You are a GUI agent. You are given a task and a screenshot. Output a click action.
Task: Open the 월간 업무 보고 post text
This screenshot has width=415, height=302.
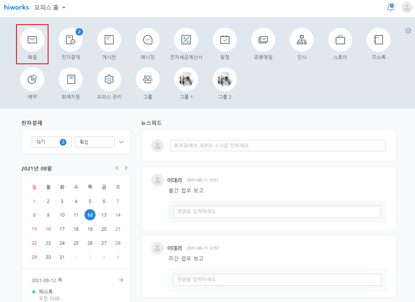[186, 190]
